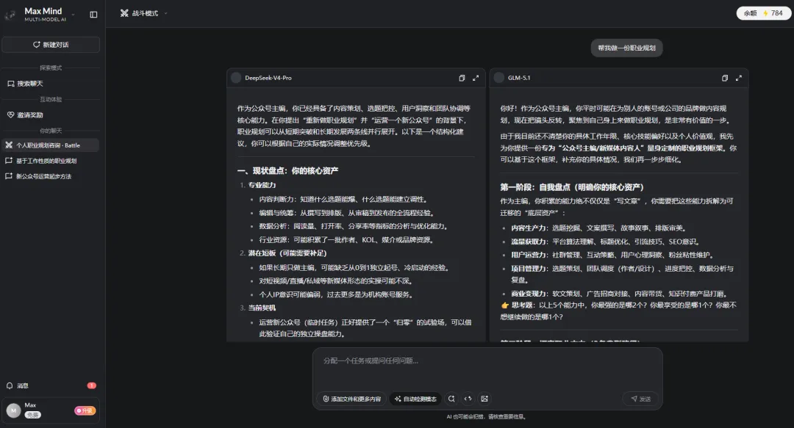
Task: Click the 发送 send button
Action: point(640,399)
